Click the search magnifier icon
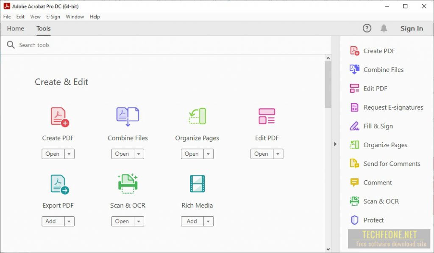The width and height of the screenshot is (434, 253). (x=11, y=45)
